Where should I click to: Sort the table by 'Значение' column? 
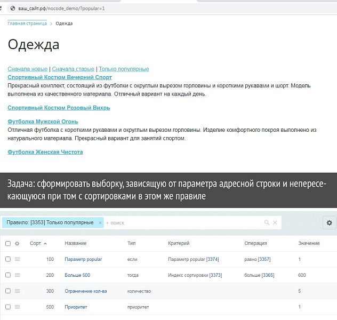[309, 243]
